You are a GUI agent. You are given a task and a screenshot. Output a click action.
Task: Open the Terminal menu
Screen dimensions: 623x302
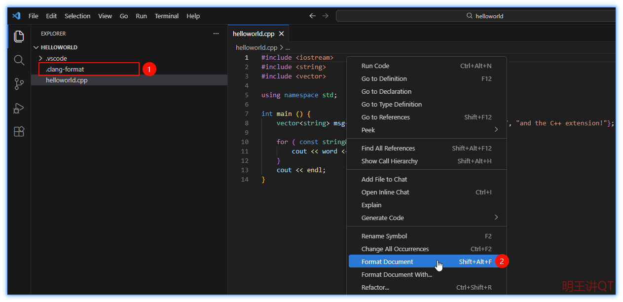point(166,16)
